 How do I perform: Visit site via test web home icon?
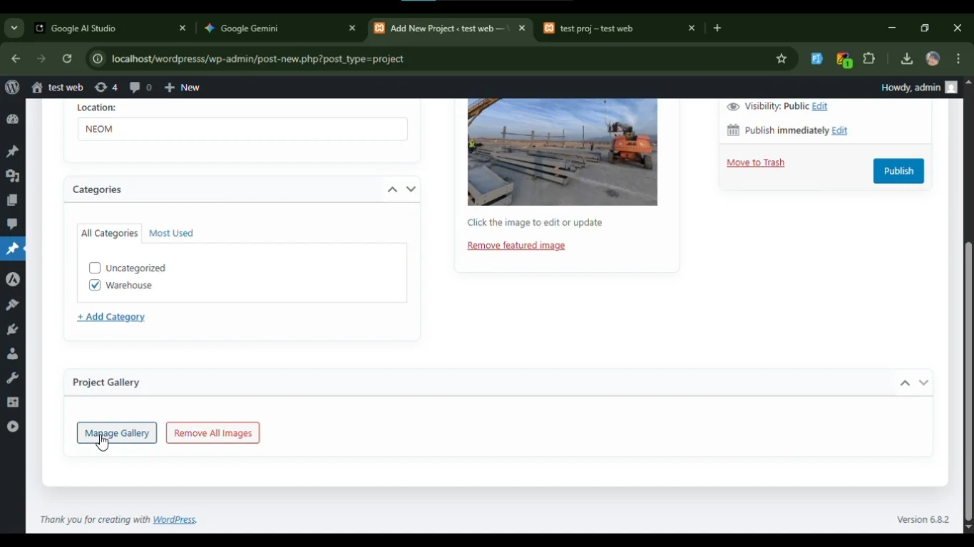pos(37,88)
